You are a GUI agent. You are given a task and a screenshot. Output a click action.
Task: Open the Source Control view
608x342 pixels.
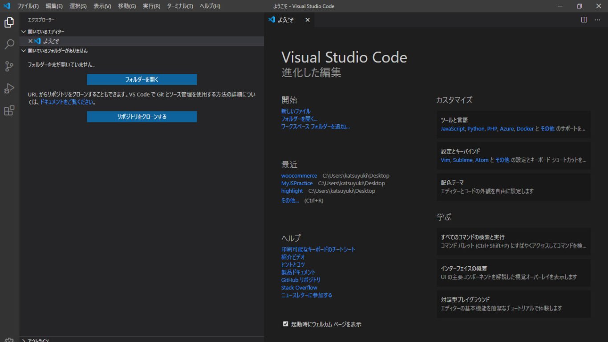pyautogui.click(x=9, y=66)
